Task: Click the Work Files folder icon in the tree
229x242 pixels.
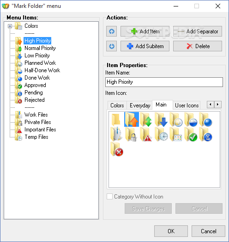Action: point(18,115)
